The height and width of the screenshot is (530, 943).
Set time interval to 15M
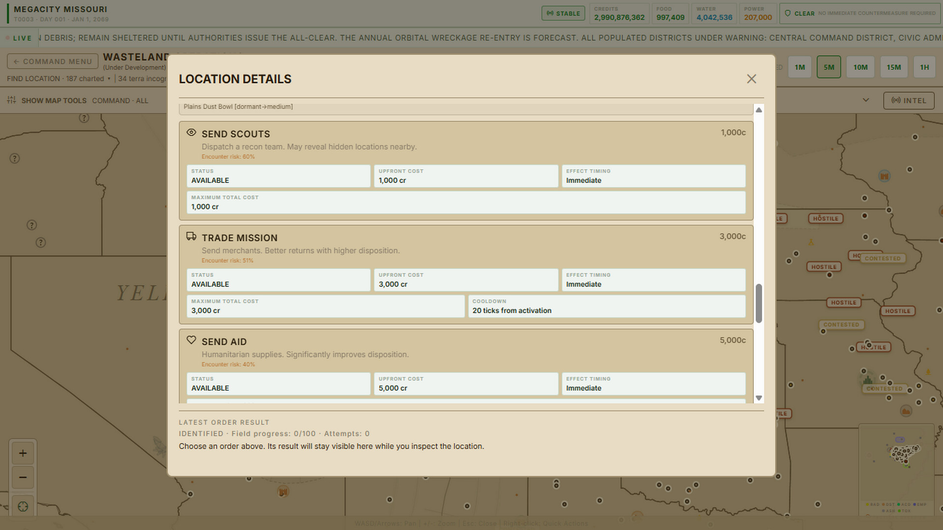894,67
